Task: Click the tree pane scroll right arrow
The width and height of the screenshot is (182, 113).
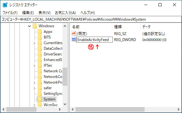Action: (x=60, y=109)
